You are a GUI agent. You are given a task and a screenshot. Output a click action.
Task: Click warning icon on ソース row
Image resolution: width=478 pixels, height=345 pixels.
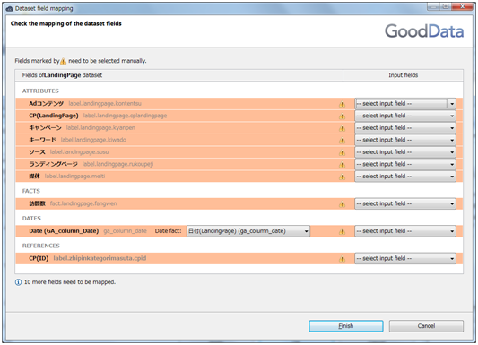click(342, 152)
